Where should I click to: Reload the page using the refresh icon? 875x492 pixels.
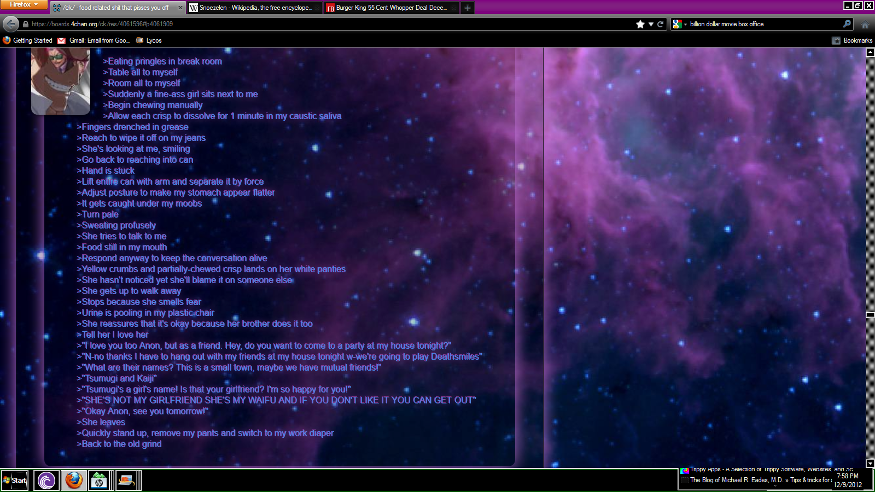[661, 24]
